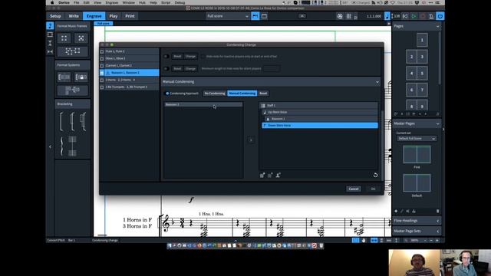
Task: Choose the No Condensing option
Action: 215,94
